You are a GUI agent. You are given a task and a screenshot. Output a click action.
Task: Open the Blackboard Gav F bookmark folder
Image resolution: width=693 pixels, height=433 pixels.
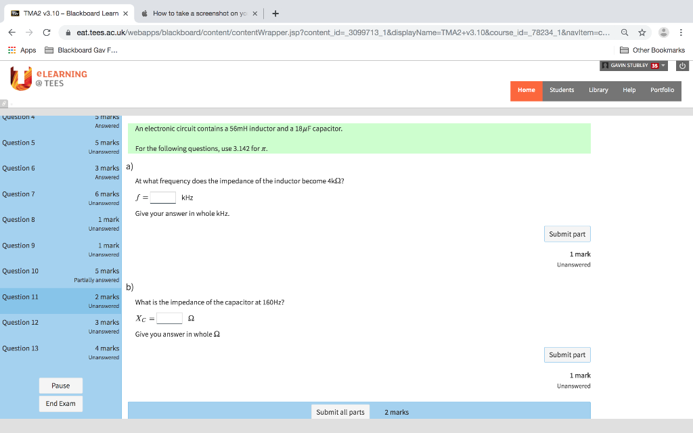81,50
